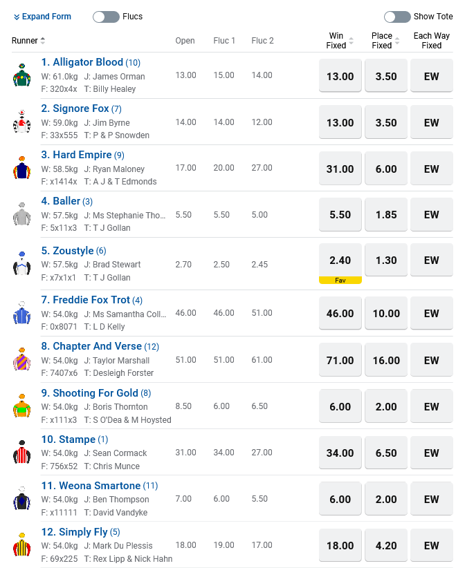Click Simply Fly jockey silks icon
The height and width of the screenshot is (568, 465).
point(22,545)
